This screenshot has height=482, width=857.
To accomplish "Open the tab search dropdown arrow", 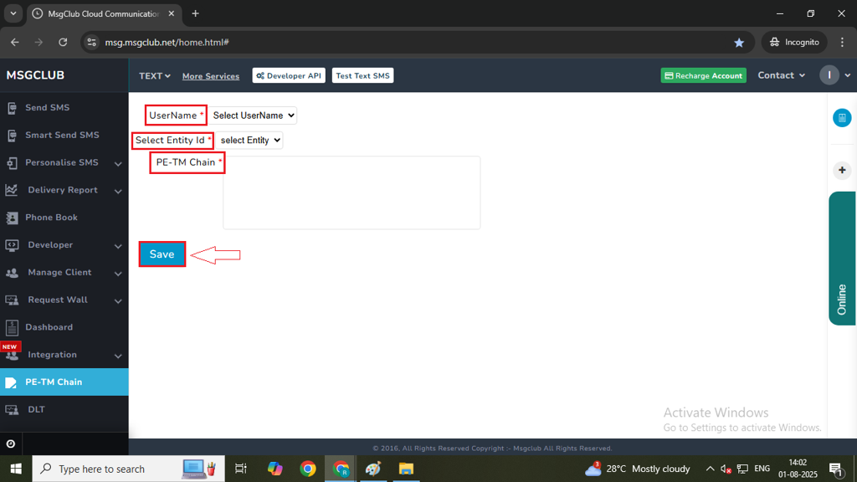I will click(x=13, y=13).
